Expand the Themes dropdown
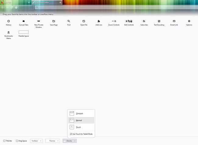Image resolution: width=198 pixels, height=145 pixels. tap(52, 141)
